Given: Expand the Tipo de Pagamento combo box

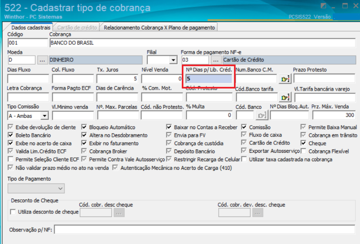Looking at the screenshot, I should point(36,188).
